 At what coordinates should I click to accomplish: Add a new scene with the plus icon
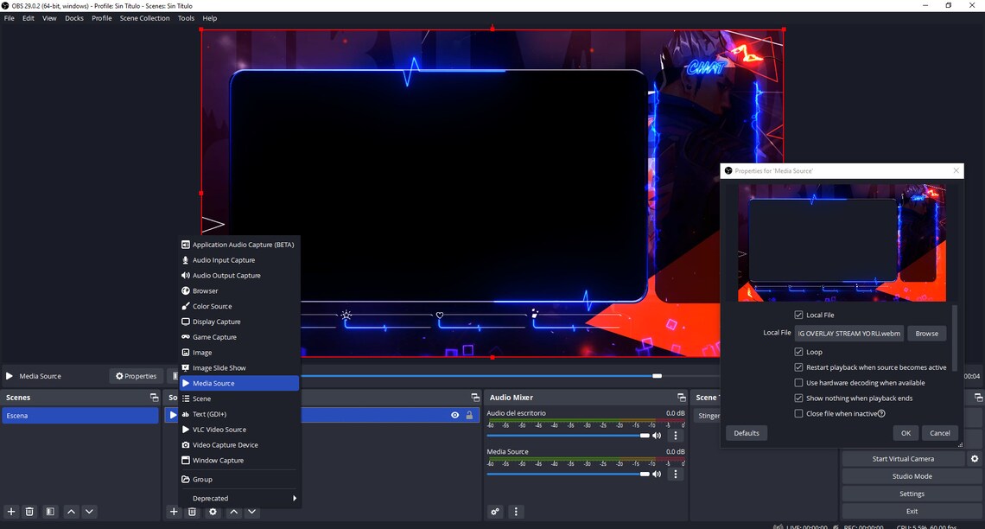coord(10,512)
